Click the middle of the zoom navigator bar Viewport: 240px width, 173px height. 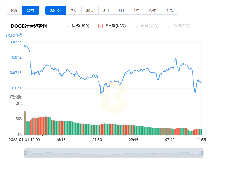pyautogui.click(x=113, y=153)
